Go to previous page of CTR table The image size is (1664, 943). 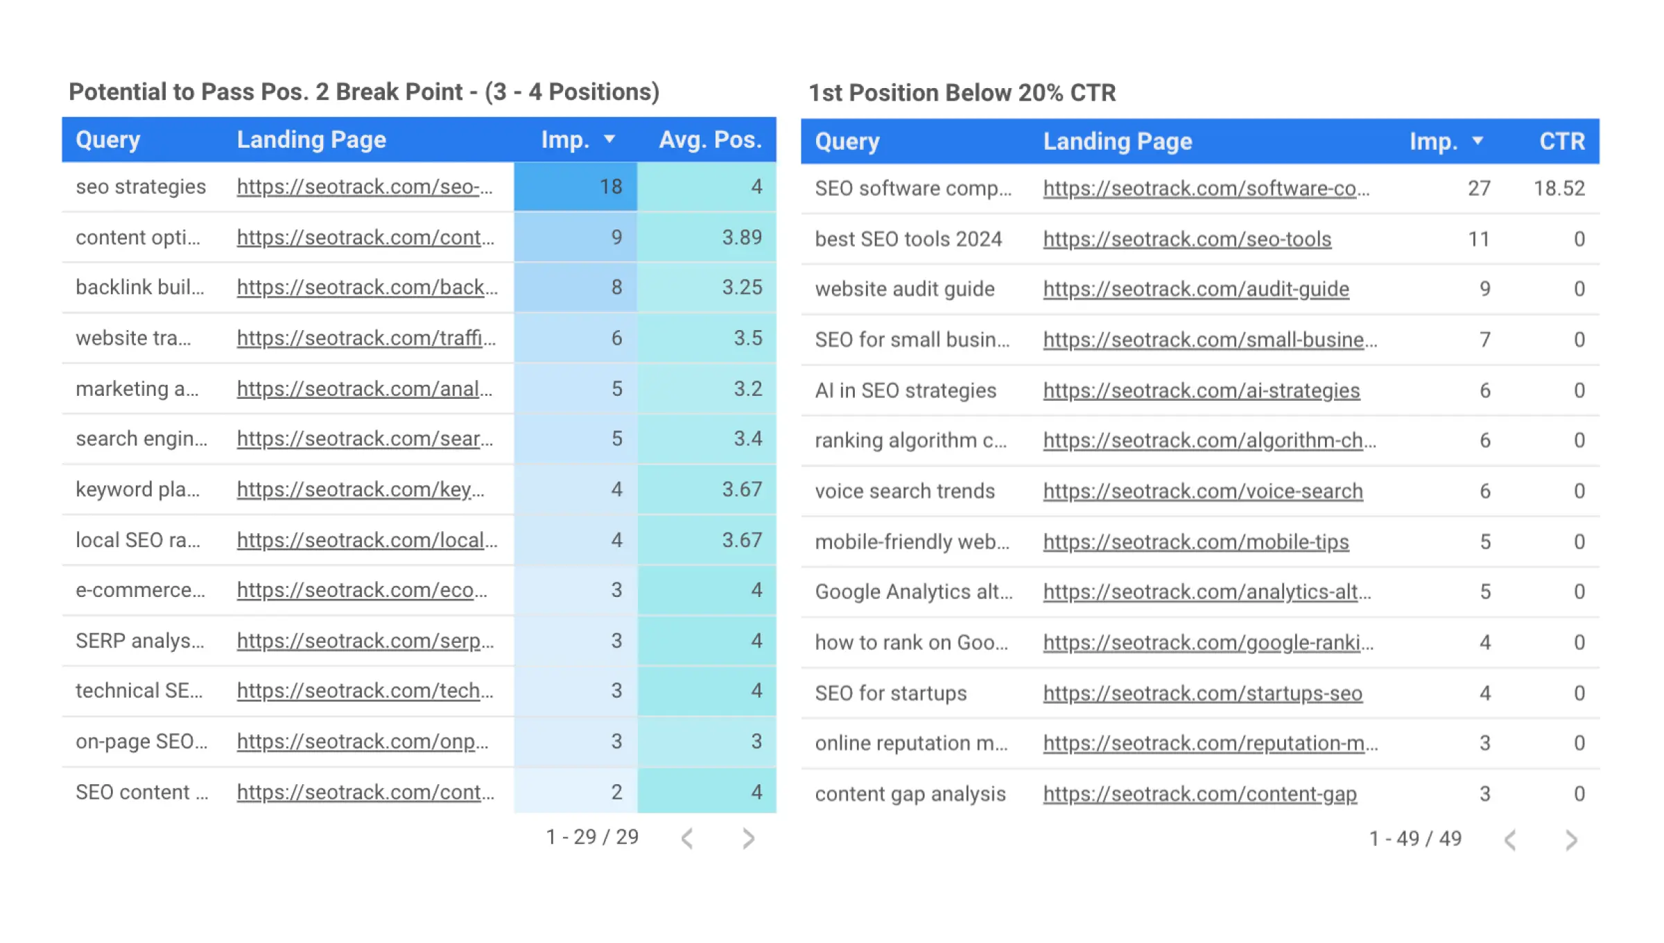pyautogui.click(x=1510, y=840)
